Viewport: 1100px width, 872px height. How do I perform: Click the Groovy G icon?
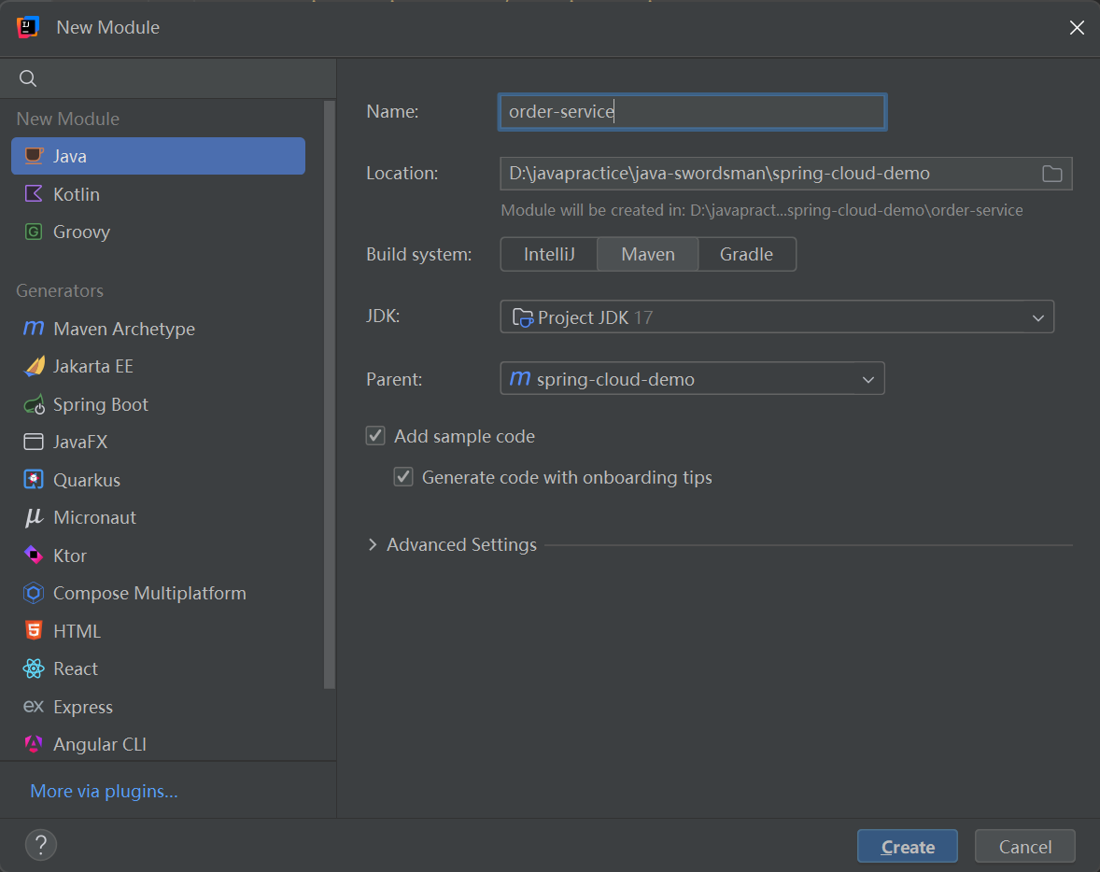[x=34, y=232]
